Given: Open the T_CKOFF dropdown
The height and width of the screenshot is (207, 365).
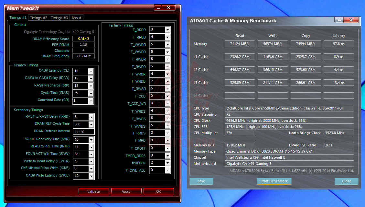Looking at the screenshot, I should coord(167,148).
